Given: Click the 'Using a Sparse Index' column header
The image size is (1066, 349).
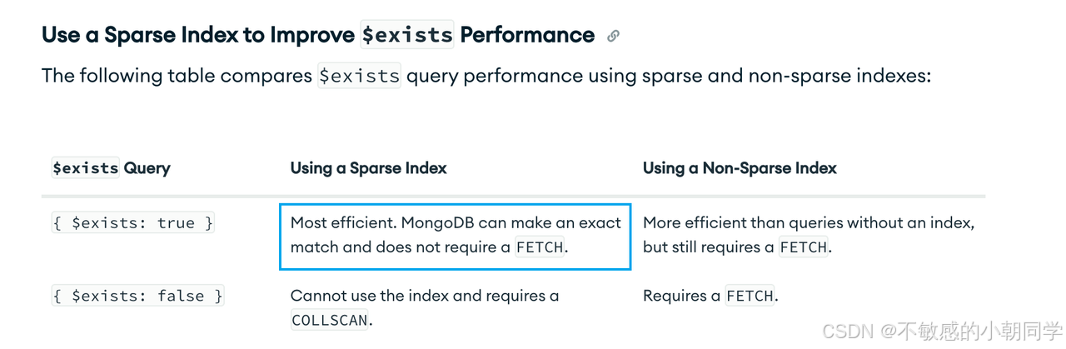Looking at the screenshot, I should tap(368, 168).
